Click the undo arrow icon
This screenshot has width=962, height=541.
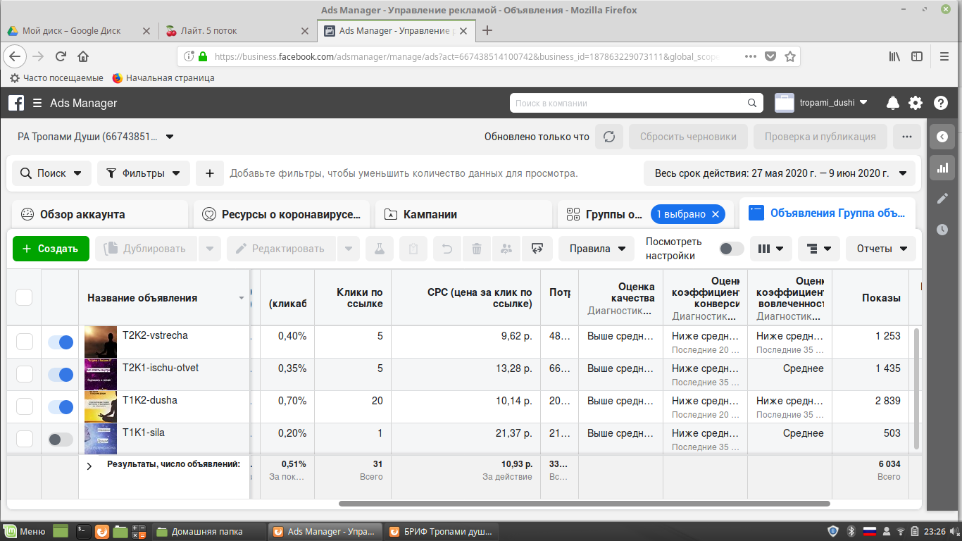(x=446, y=249)
